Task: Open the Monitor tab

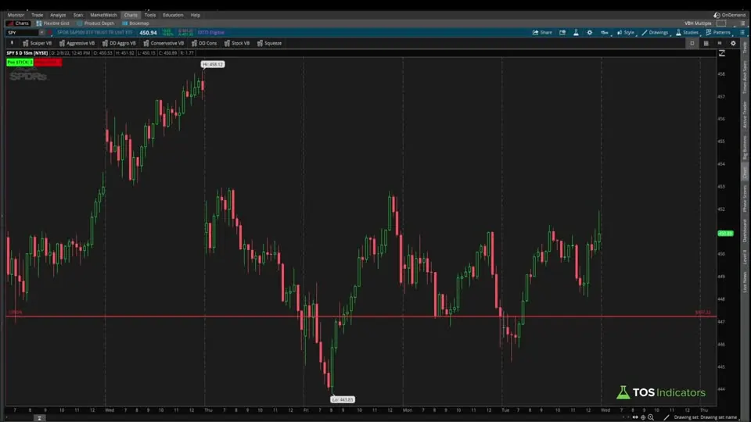Action: click(16, 15)
